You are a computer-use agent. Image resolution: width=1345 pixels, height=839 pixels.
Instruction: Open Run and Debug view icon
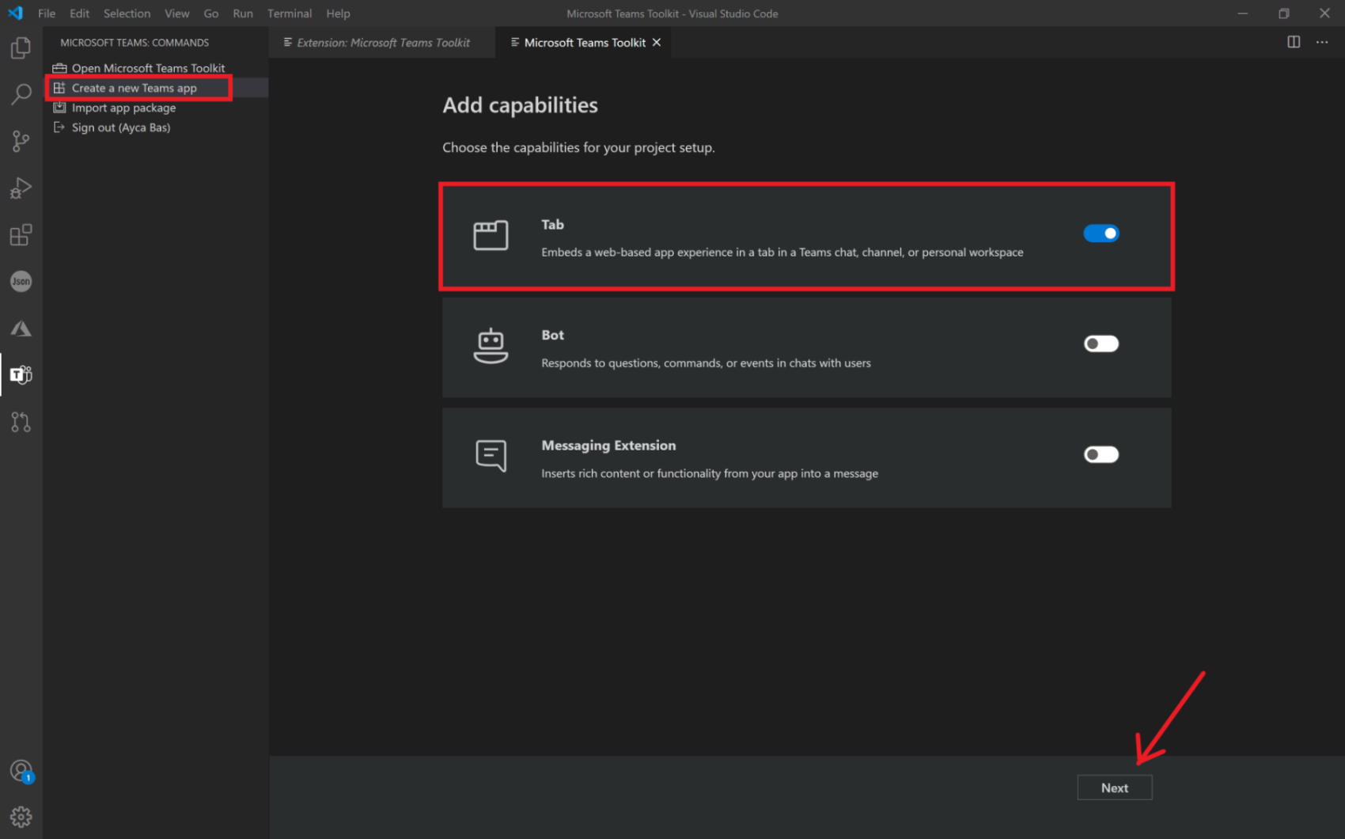click(21, 188)
